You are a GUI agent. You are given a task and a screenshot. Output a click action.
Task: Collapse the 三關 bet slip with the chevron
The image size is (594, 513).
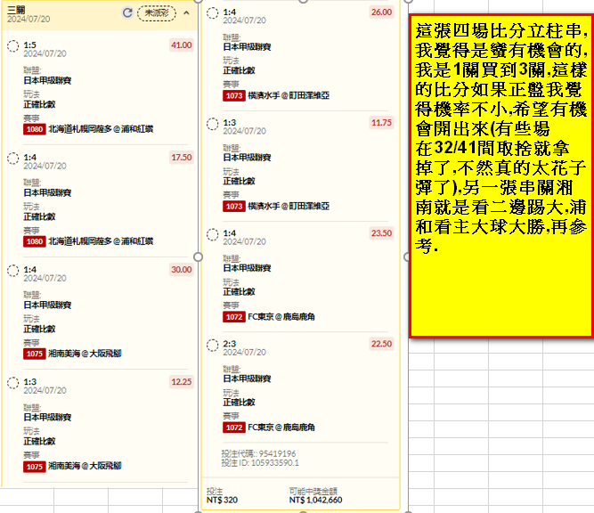pyautogui.click(x=185, y=13)
